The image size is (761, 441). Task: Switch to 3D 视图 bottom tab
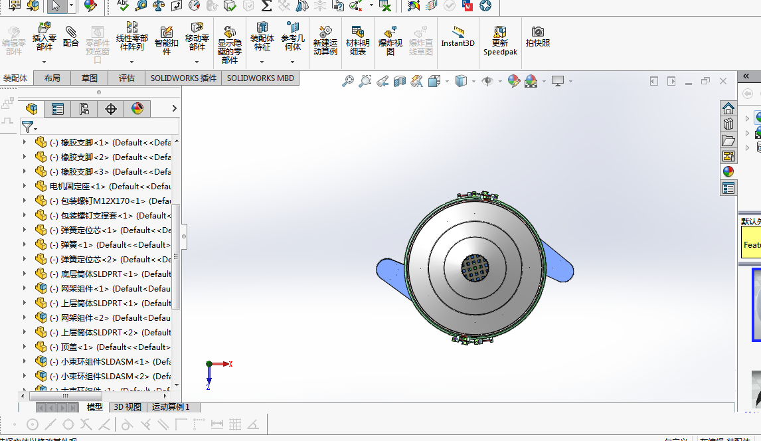127,407
